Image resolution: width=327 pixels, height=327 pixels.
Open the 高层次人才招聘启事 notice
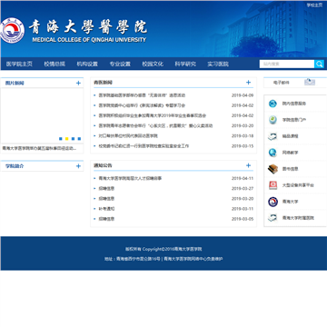[130, 178]
